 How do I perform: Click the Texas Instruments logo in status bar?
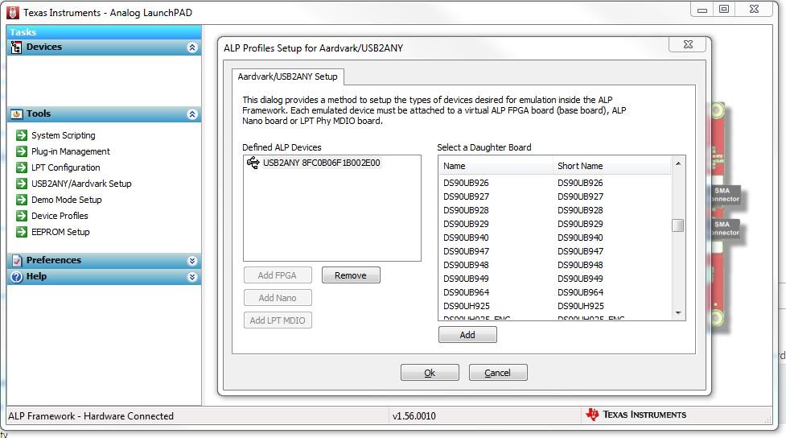(636, 415)
